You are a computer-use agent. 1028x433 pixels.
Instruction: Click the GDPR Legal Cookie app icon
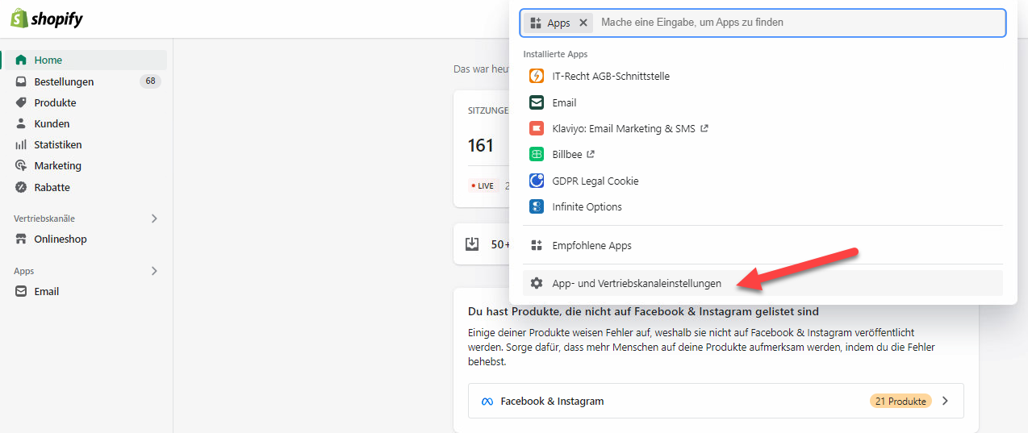tap(537, 181)
